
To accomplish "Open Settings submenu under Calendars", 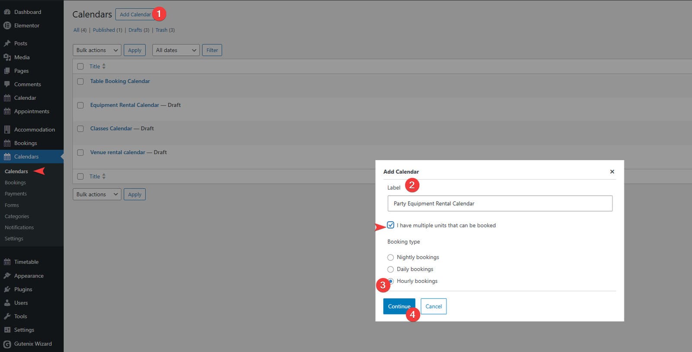I will pos(14,239).
